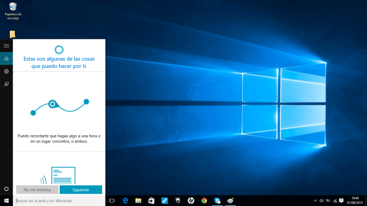The height and width of the screenshot is (206, 367).
Task: Open File Explorer from taskbar
Action: point(138,201)
